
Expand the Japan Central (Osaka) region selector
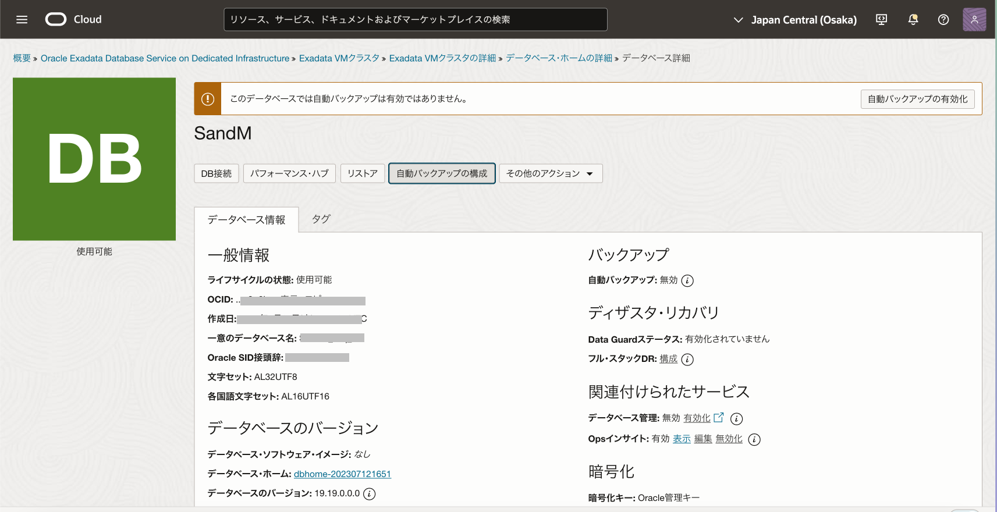coord(795,20)
